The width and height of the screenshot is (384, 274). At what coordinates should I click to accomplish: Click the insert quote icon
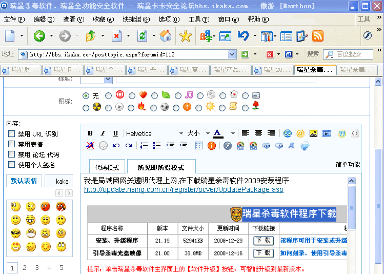pos(342,133)
